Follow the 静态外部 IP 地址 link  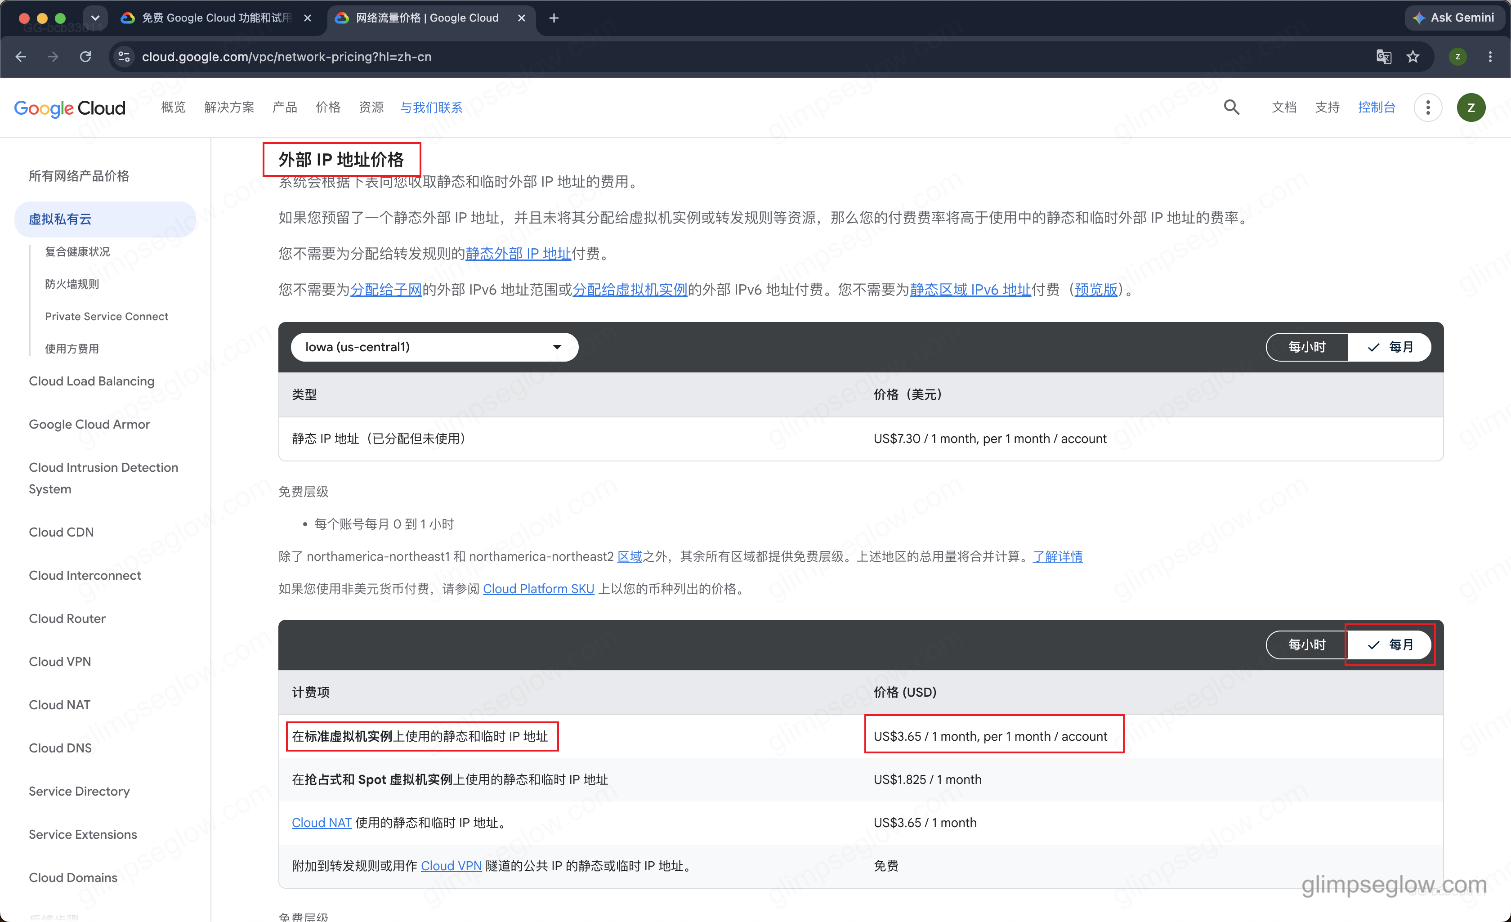(518, 253)
